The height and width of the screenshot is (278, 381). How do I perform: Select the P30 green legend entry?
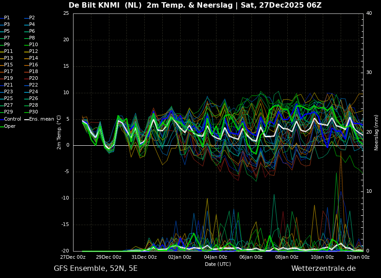point(33,112)
